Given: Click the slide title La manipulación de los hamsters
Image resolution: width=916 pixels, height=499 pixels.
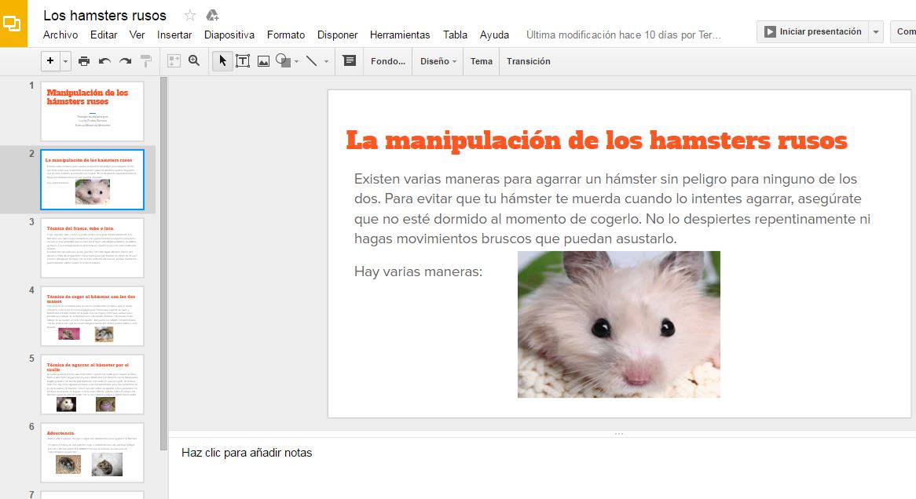Looking at the screenshot, I should [x=596, y=140].
